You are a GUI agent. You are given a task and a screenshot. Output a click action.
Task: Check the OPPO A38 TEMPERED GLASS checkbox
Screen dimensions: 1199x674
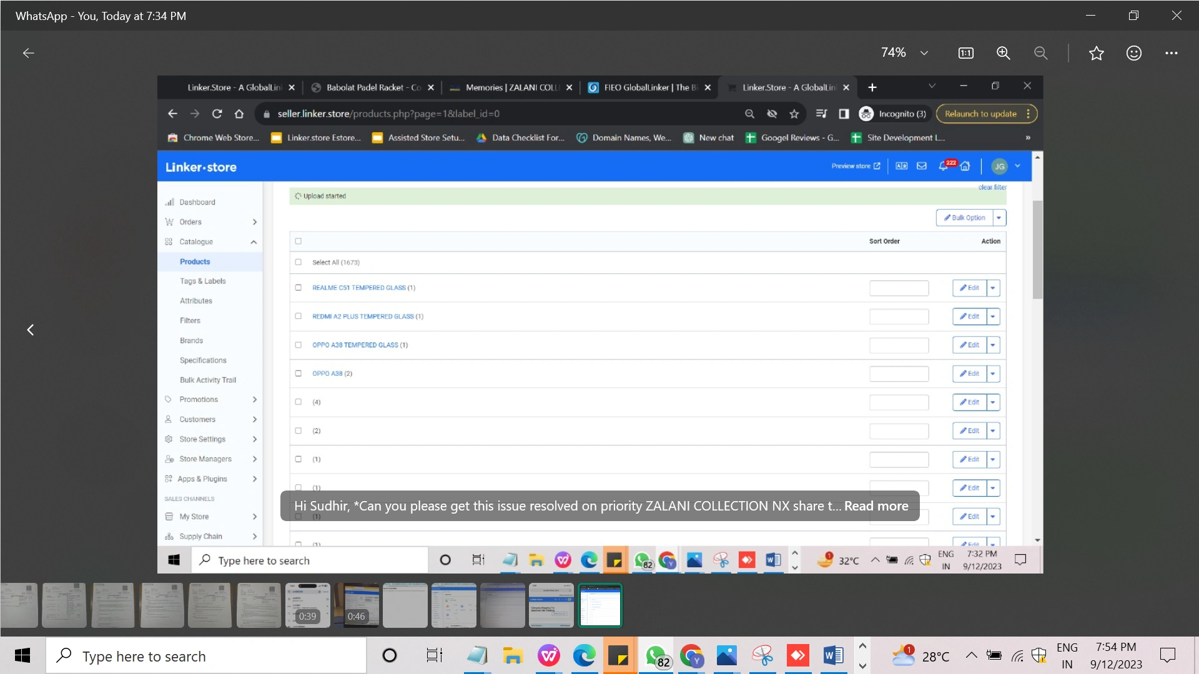[x=298, y=345]
